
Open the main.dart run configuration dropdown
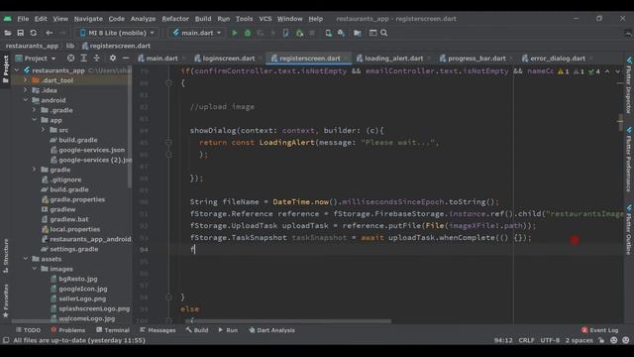pyautogui.click(x=196, y=33)
